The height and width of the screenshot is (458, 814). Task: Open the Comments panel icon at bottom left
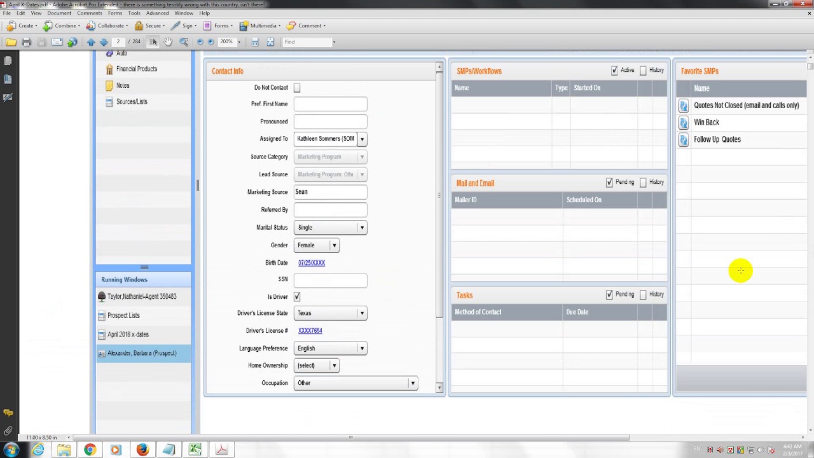tap(8, 413)
